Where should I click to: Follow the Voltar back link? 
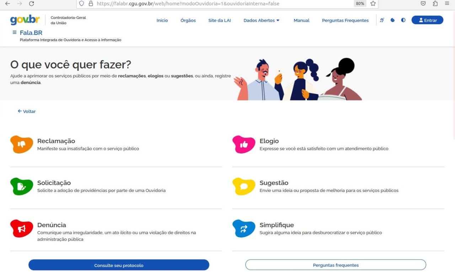pyautogui.click(x=27, y=111)
